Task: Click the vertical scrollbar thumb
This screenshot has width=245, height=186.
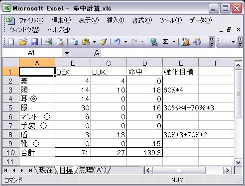Action: click(239, 94)
